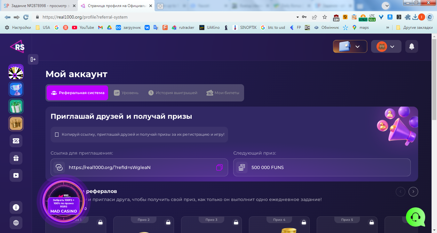Open the Другие закладки bookmarks folder
Viewport: 437px width, 233px height.
tap(414, 28)
